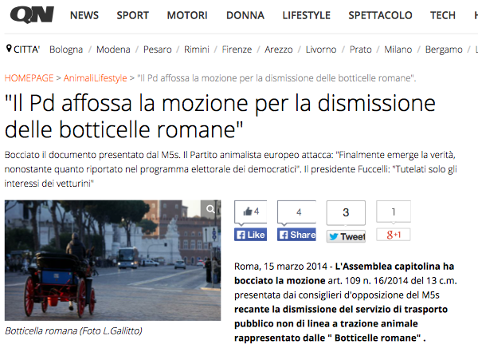Viewport: 478px width, 356px height.
Task: Open the DONNA menu section
Action: pyautogui.click(x=245, y=15)
